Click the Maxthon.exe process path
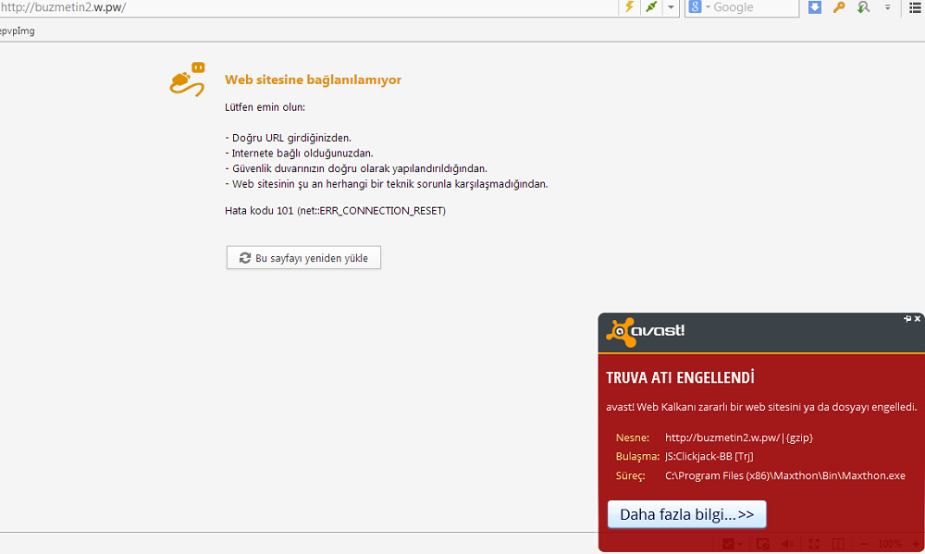925x554 pixels. click(785, 475)
